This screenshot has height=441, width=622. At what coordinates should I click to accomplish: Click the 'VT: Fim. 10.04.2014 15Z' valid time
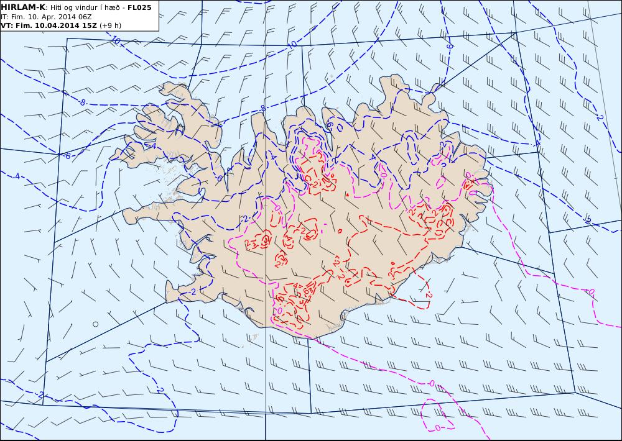coord(49,25)
